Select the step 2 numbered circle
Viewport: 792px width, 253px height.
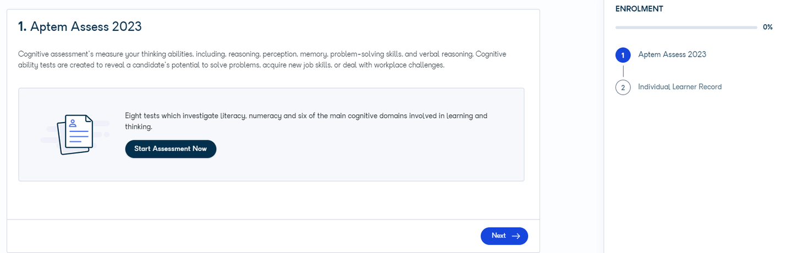tap(623, 87)
